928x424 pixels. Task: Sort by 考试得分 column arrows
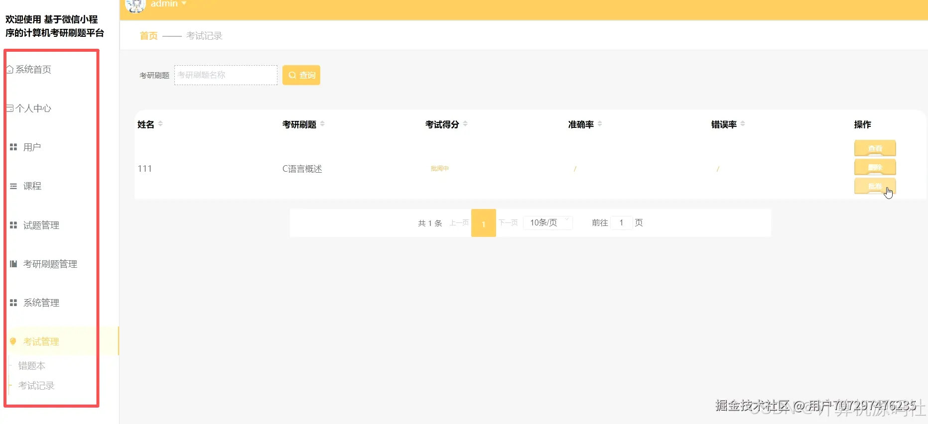[x=465, y=124]
